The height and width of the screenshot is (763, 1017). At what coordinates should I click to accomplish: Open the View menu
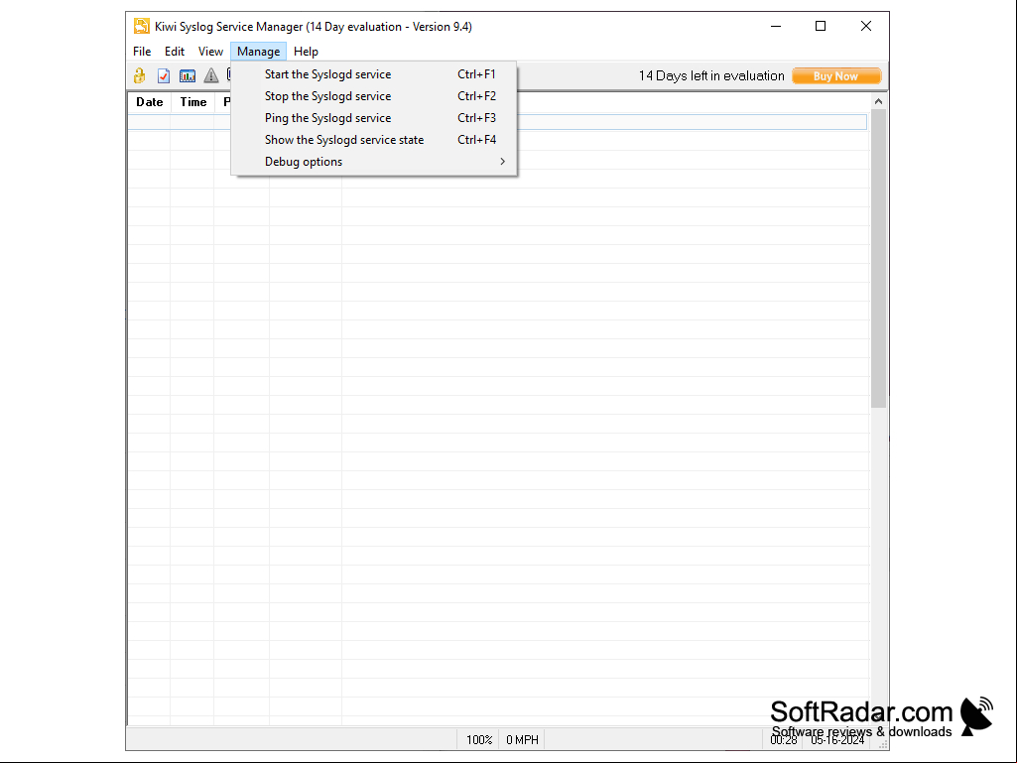(210, 52)
